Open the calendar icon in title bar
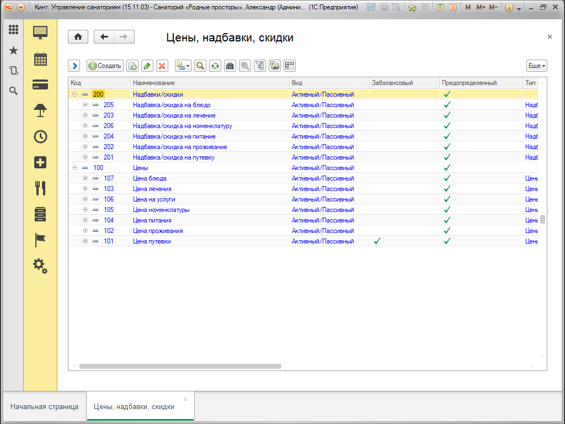The height and width of the screenshot is (424, 565). pos(452,8)
